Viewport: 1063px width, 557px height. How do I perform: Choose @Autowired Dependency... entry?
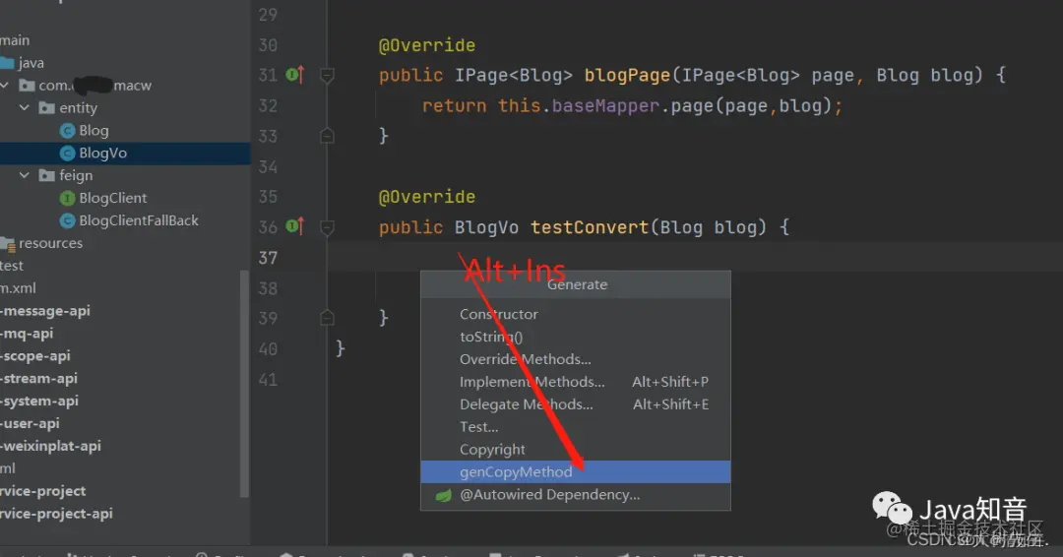[x=549, y=495]
